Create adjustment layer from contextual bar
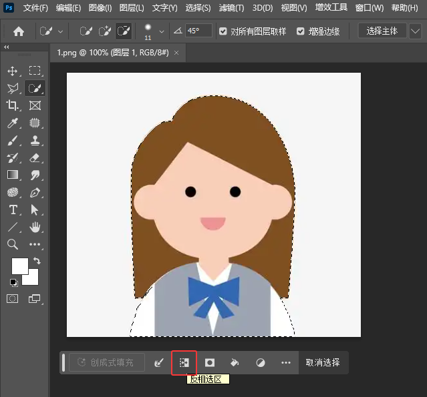Screen dimensions: 427x397 tap(261, 362)
